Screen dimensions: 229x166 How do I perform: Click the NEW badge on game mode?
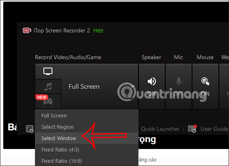(42, 97)
